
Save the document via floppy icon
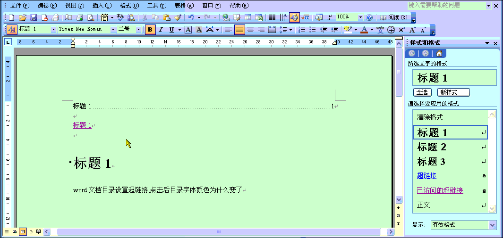click(34, 17)
